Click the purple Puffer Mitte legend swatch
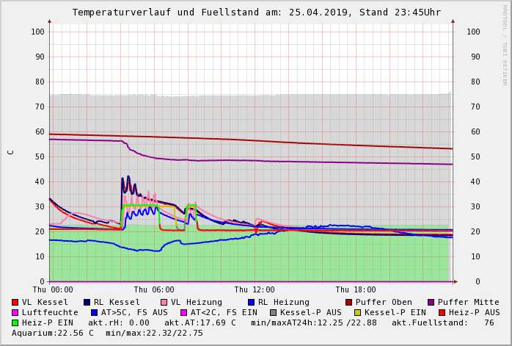This screenshot has height=346, width=512. 431,302
